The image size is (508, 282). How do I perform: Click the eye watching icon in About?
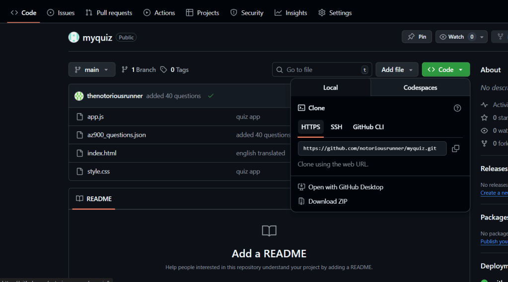484,131
